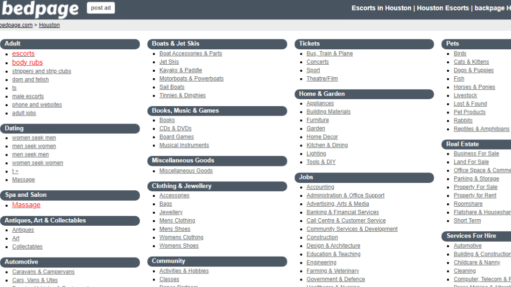
Task: Open Antiques category link
Action: point(23,230)
